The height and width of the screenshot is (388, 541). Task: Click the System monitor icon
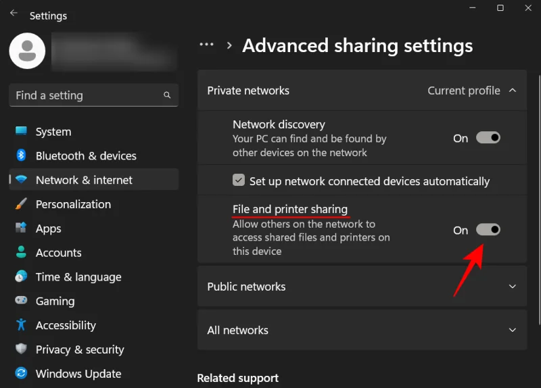click(21, 130)
